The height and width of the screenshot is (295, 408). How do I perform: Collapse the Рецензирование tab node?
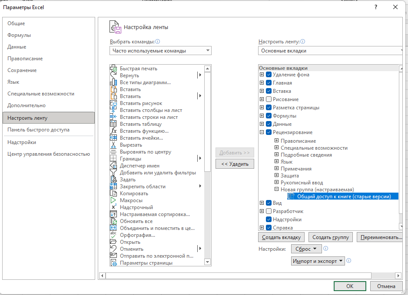tap(262, 132)
